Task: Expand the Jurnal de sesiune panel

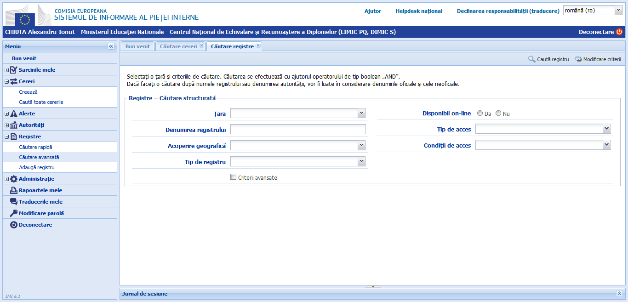Action: [x=619, y=293]
